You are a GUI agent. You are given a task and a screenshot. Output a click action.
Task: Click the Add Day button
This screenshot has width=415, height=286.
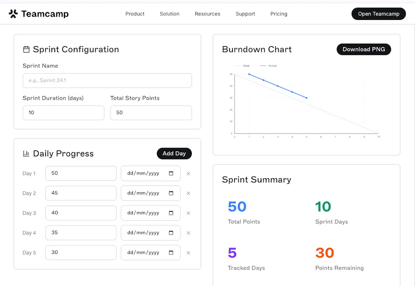tap(174, 153)
